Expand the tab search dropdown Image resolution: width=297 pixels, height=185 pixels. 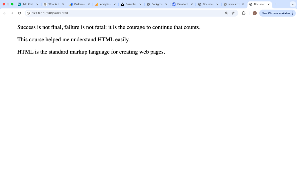293,4
